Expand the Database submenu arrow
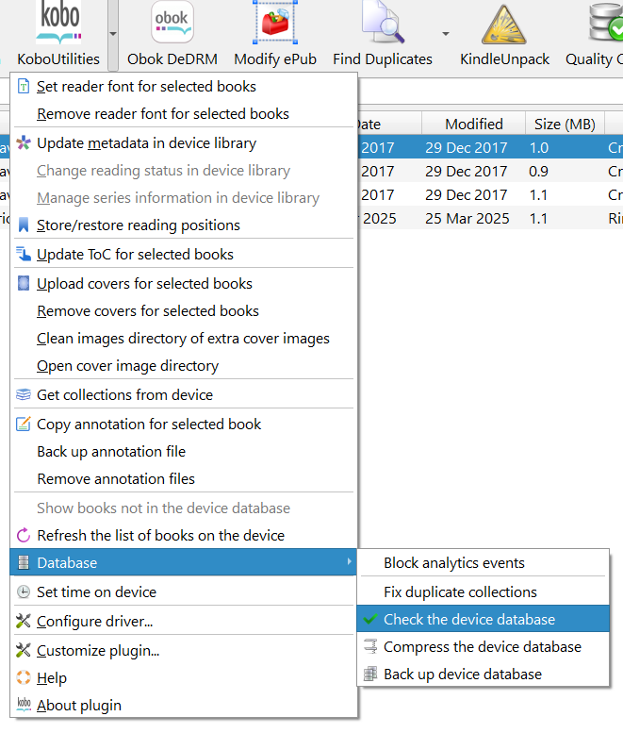623x733 pixels. click(x=349, y=561)
